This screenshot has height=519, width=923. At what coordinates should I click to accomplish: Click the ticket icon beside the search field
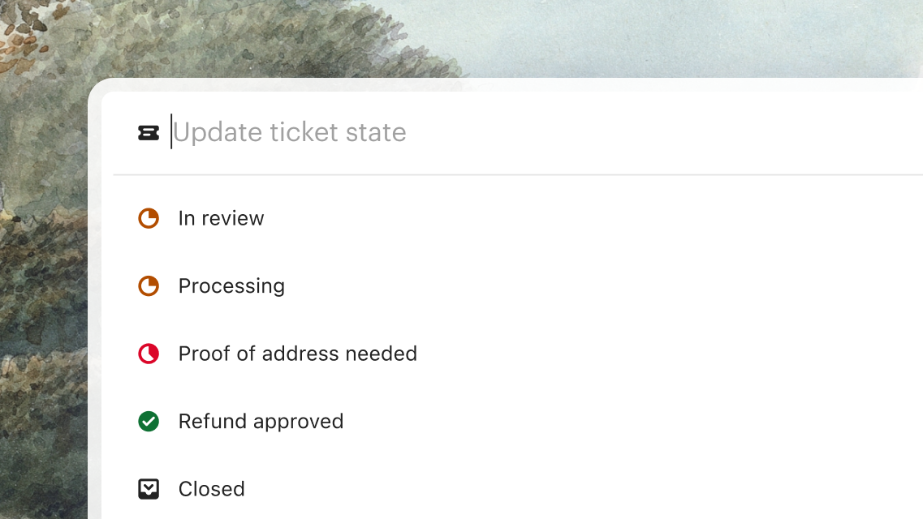click(x=149, y=133)
